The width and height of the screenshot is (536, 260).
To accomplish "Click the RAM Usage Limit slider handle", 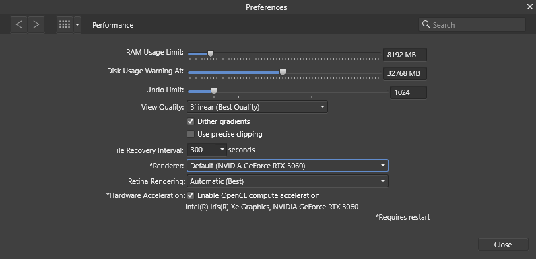I will pyautogui.click(x=211, y=53).
